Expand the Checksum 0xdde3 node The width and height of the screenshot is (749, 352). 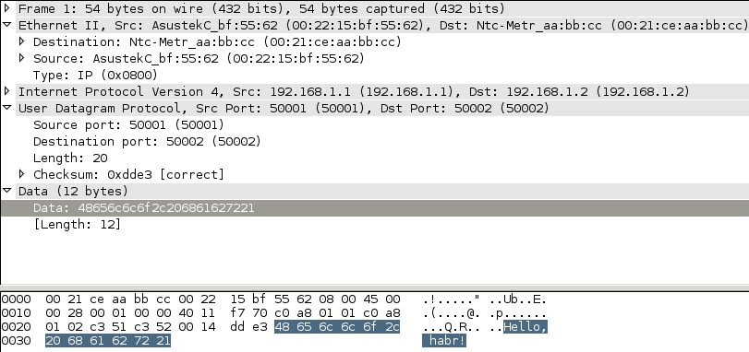[x=21, y=174]
